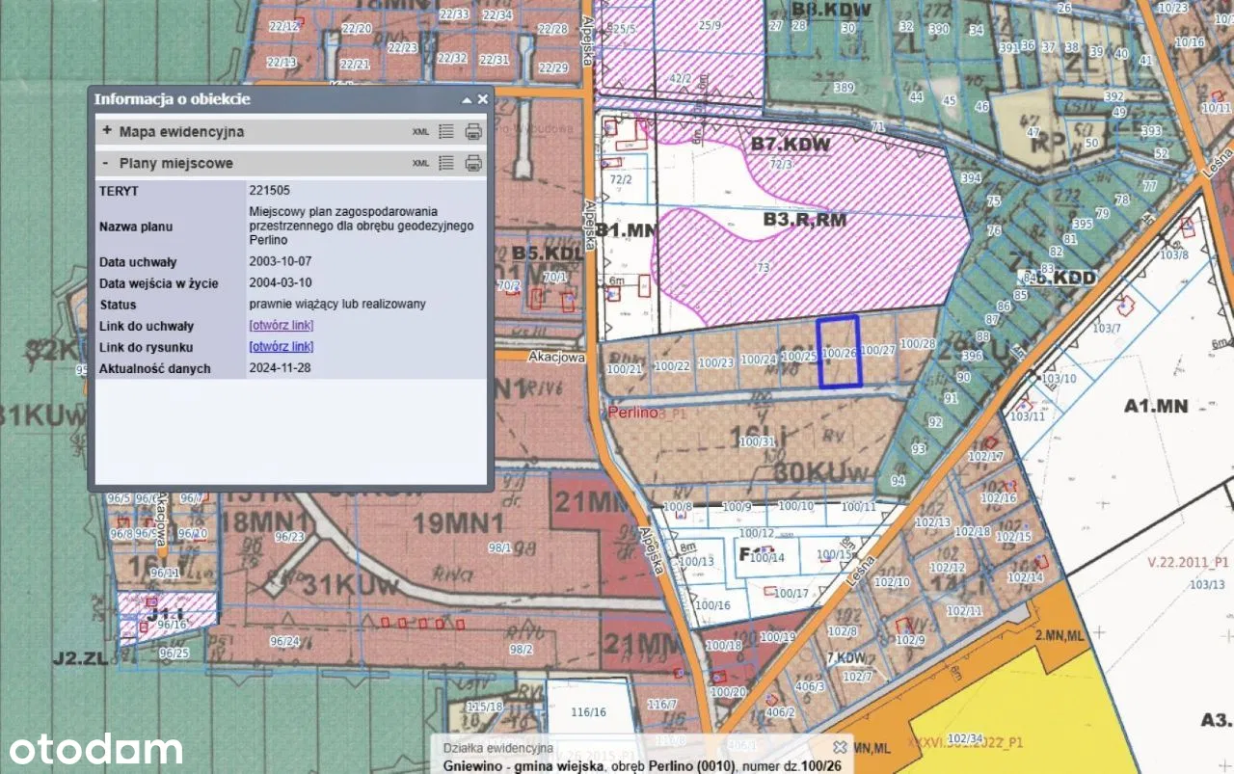
Task: Click the yellow zone parcel 102/34
Action: (x=964, y=738)
